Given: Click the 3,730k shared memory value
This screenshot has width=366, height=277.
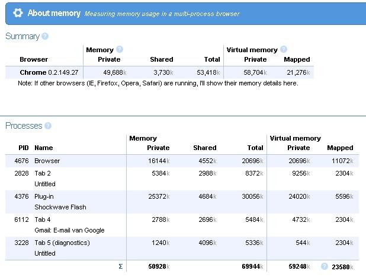Looking at the screenshot, I should pos(163,72).
